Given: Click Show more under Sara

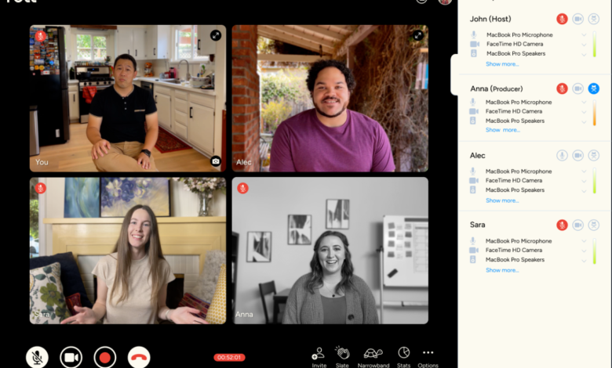Looking at the screenshot, I should (x=502, y=270).
